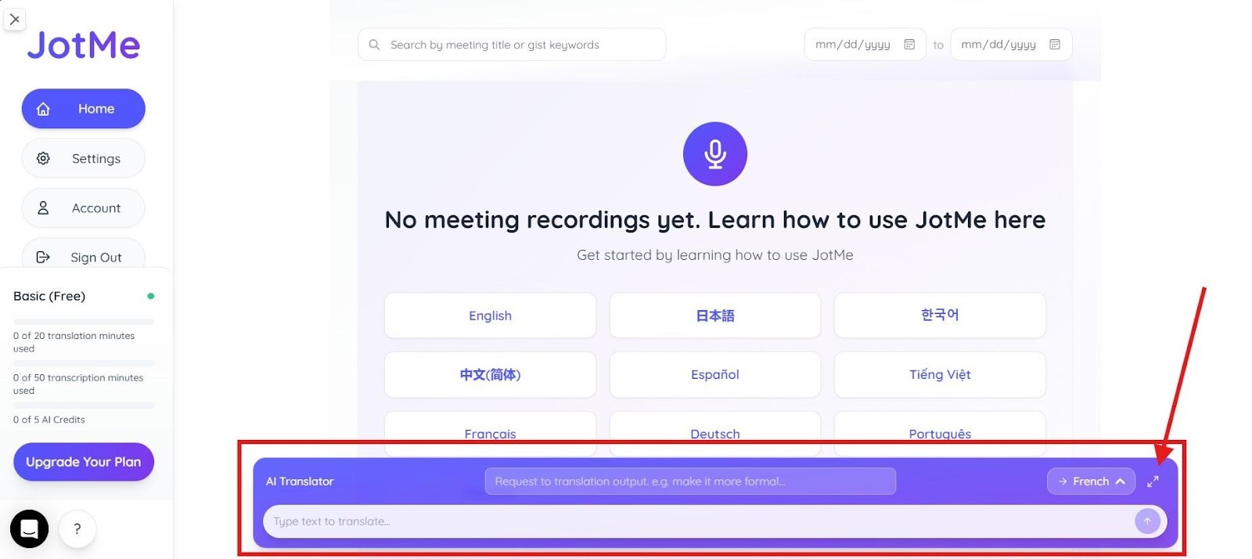1252x559 pixels.
Task: Choose the 日本語 guide button
Action: [x=715, y=316]
